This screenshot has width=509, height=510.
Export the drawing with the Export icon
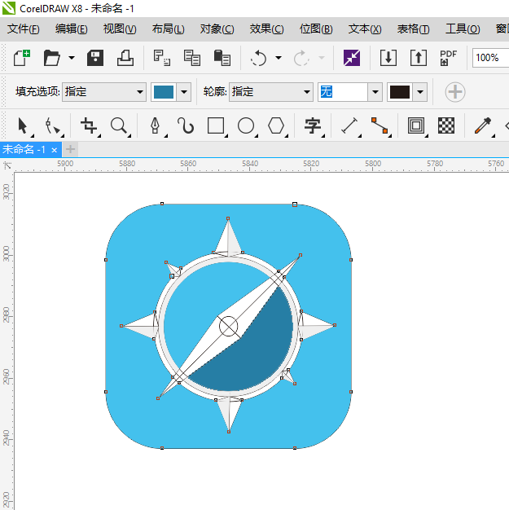[419, 58]
